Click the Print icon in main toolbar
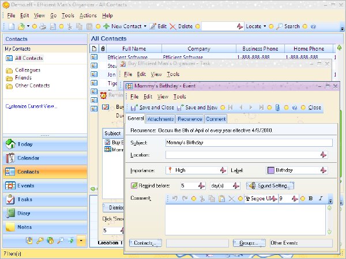This screenshot has height=259, width=346. tap(43, 26)
